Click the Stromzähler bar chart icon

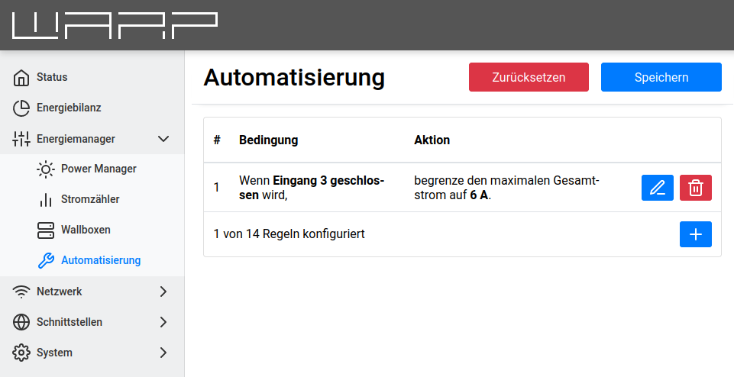[x=46, y=199]
